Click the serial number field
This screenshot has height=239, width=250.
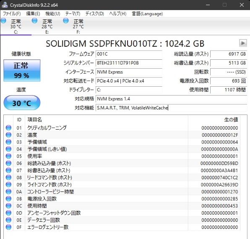(129, 63)
